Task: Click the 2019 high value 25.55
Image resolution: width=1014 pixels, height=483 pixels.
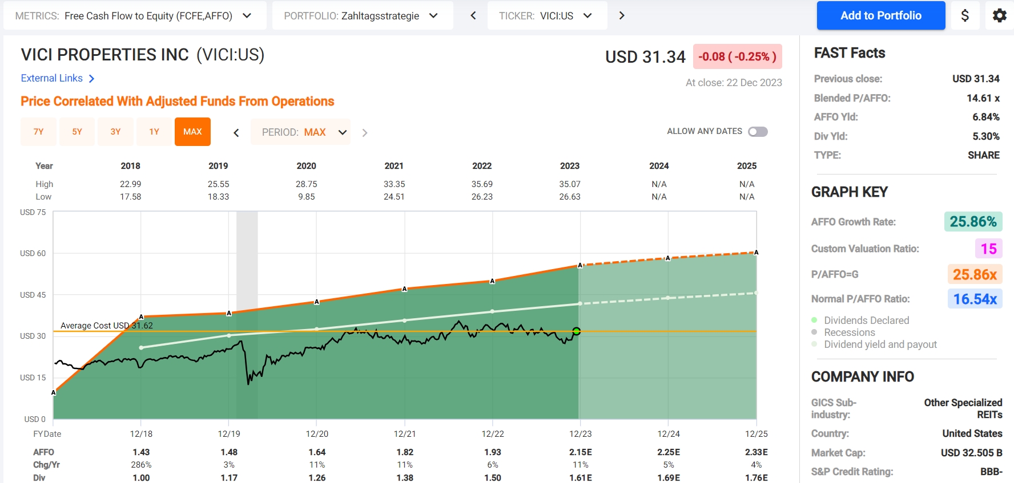Action: click(218, 184)
